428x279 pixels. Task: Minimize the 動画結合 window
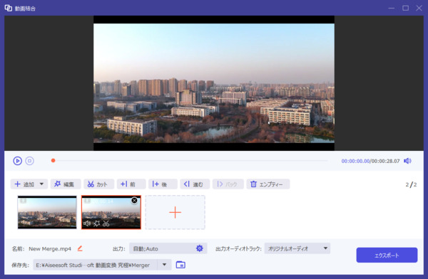click(392, 8)
